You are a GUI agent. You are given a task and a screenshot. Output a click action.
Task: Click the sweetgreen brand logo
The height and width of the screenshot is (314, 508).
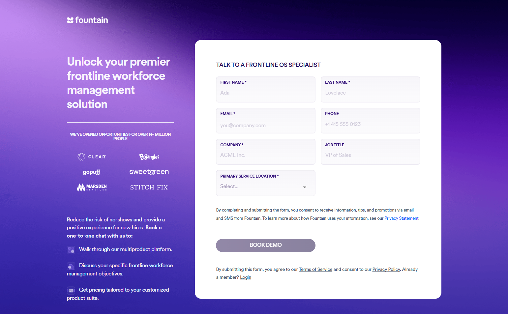point(149,172)
